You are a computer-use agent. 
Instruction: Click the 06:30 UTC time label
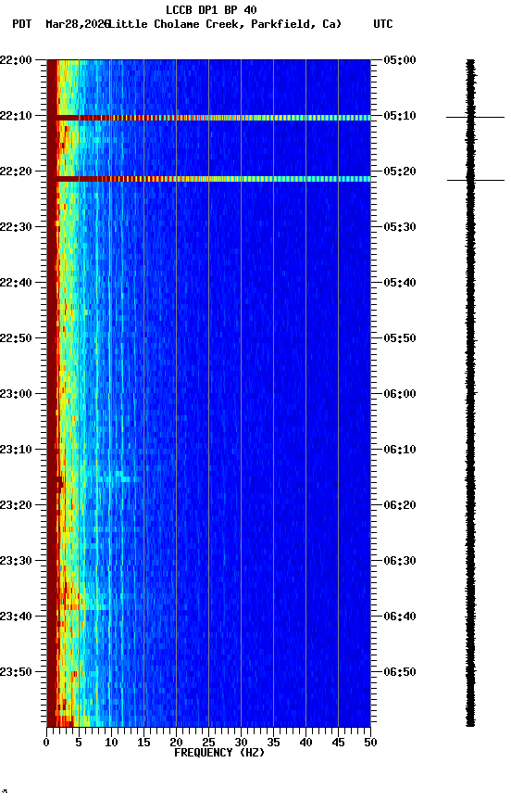tap(400, 561)
